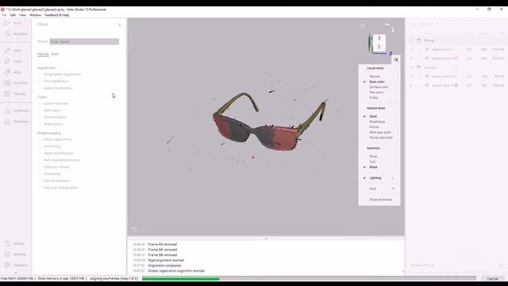508x286 pixels.
Task: Click the green alignment progress bar
Action: [x=181, y=279]
